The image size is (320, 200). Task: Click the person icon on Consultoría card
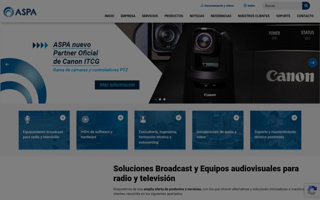click(143, 119)
